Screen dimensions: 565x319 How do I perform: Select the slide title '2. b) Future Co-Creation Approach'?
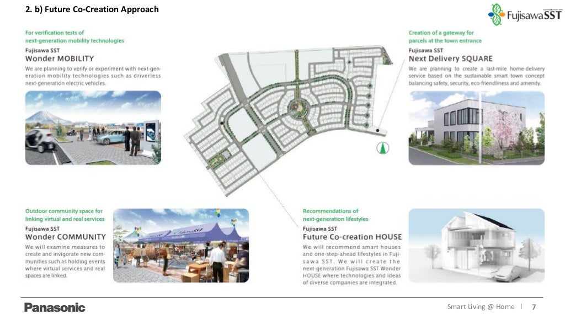(x=92, y=9)
